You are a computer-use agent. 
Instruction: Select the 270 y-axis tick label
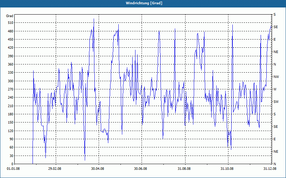coord(10,89)
